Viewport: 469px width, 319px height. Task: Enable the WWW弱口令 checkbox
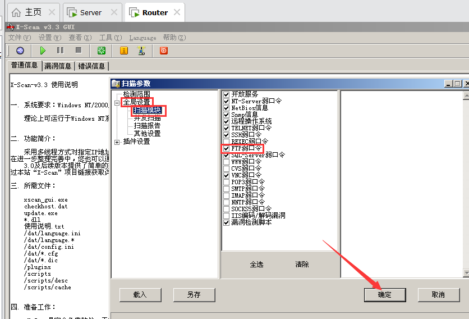227,162
